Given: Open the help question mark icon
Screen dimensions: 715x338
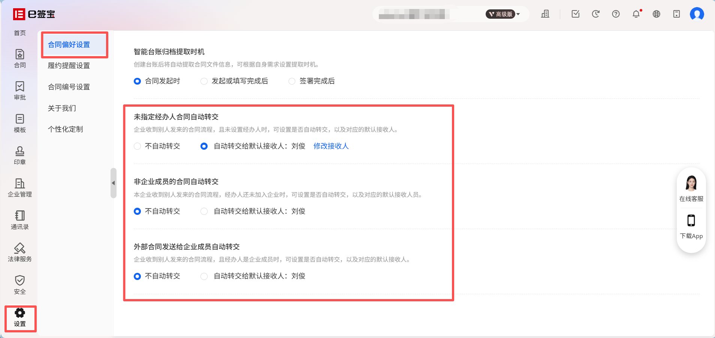Looking at the screenshot, I should pos(616,14).
